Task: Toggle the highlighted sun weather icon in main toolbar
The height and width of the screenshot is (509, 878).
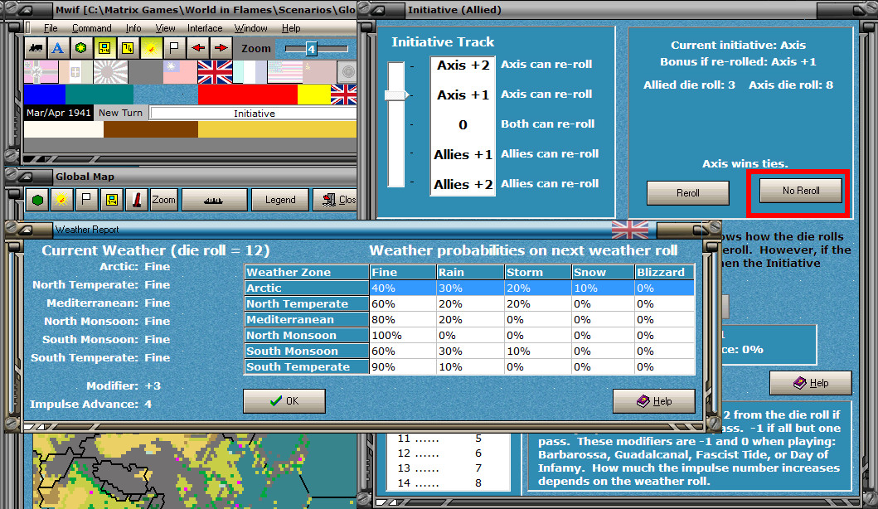Action: (x=151, y=48)
